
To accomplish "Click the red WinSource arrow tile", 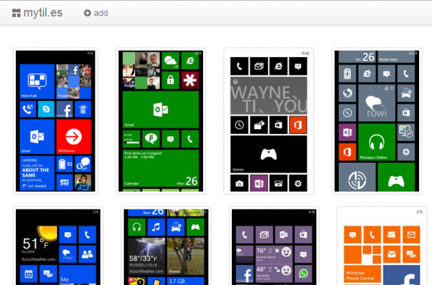I will point(74,137).
